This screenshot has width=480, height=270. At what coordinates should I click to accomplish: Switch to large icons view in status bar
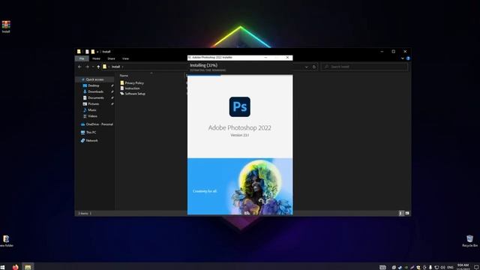(407, 213)
